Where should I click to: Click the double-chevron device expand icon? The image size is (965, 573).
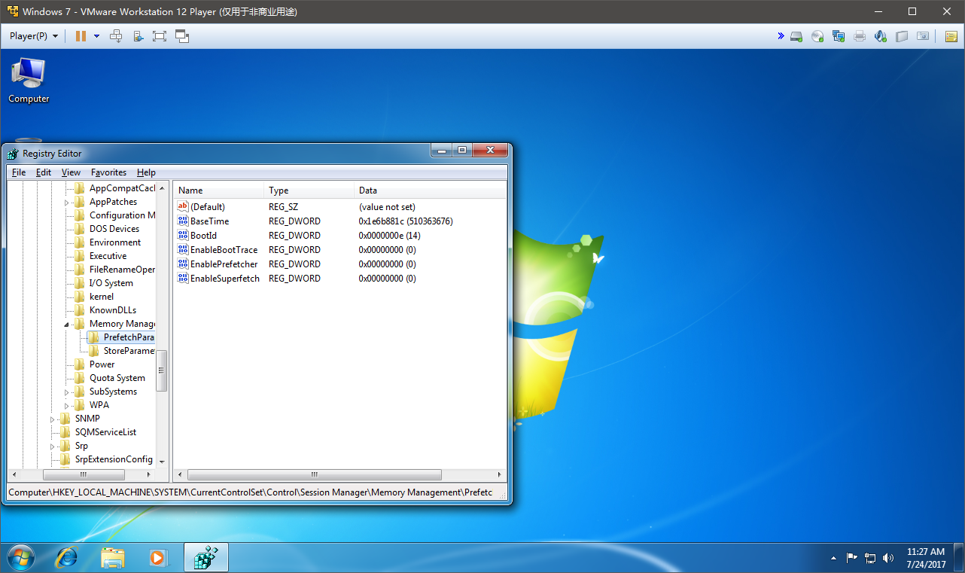(x=781, y=36)
